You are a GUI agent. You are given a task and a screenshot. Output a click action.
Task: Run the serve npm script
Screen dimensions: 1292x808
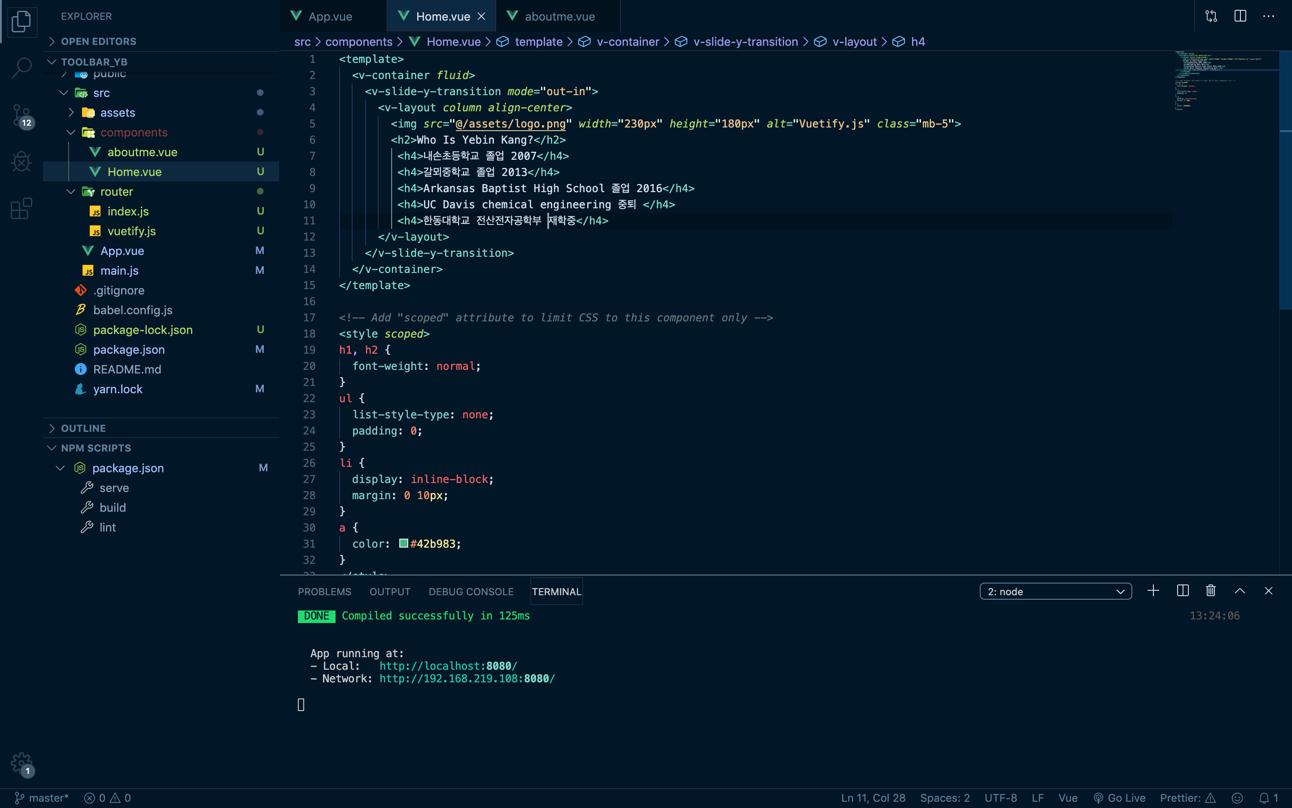point(113,487)
